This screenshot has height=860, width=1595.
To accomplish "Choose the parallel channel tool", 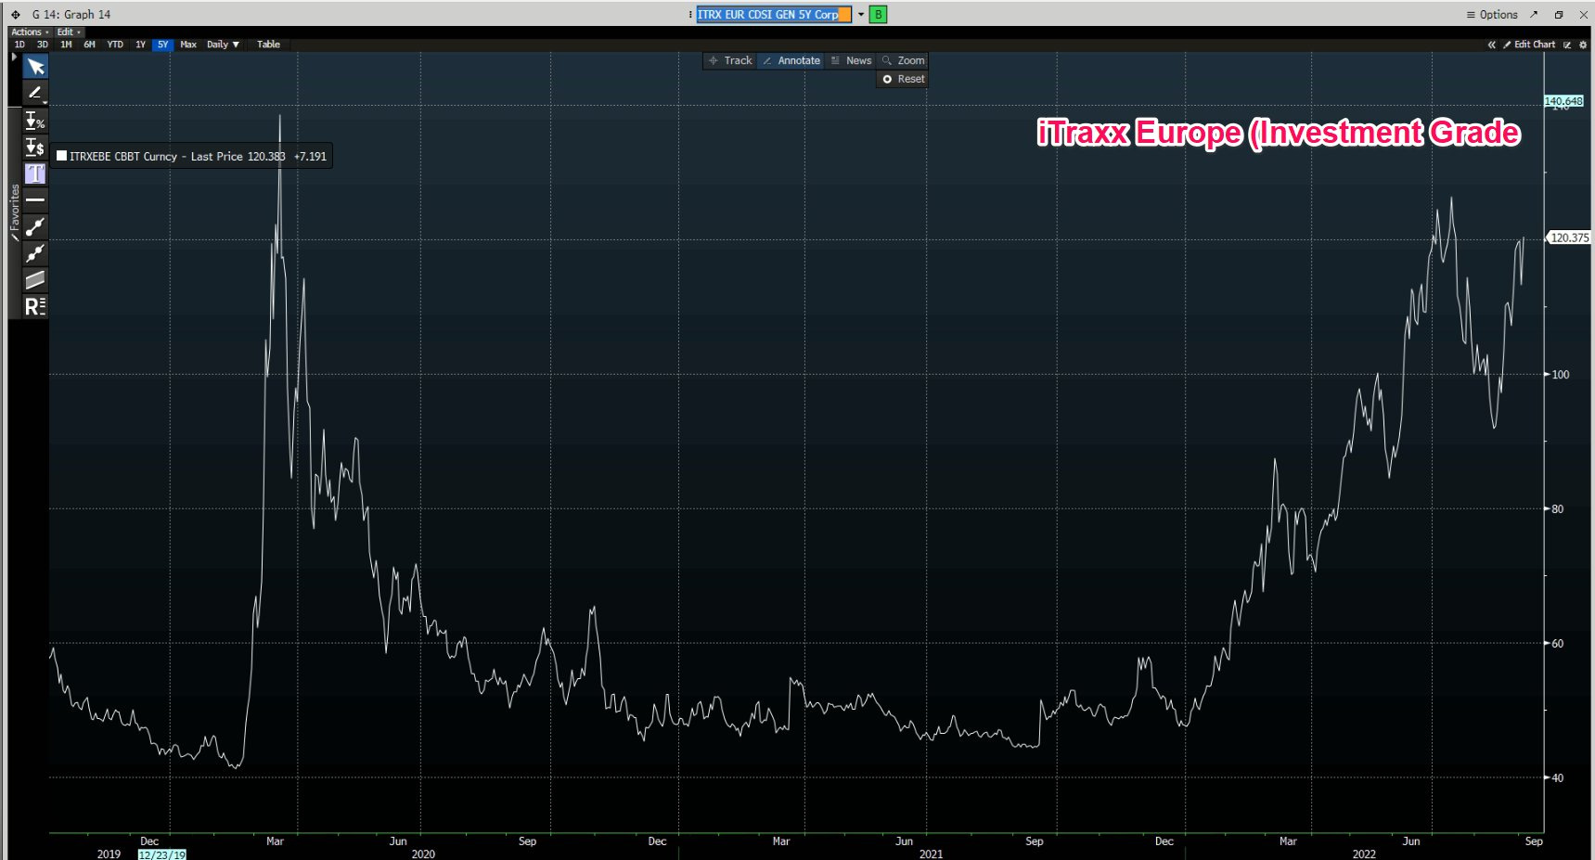I will click(35, 279).
